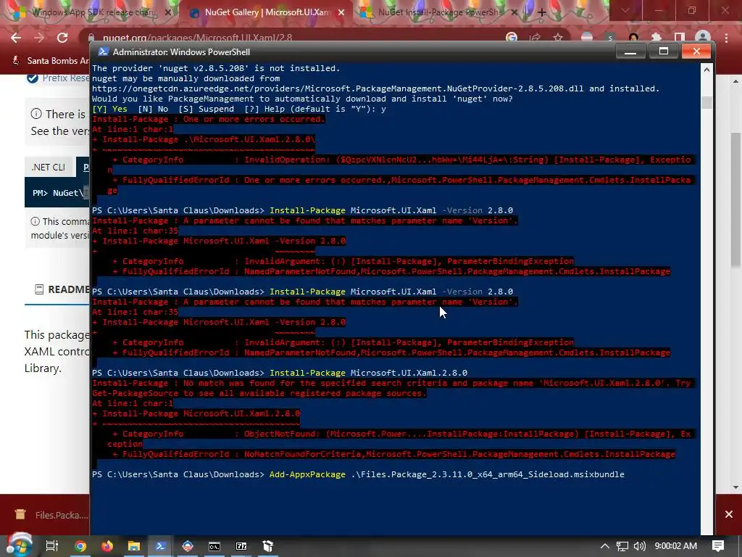Click the round blue logo icon on the taskbar
The width and height of the screenshot is (742, 557).
click(188, 546)
